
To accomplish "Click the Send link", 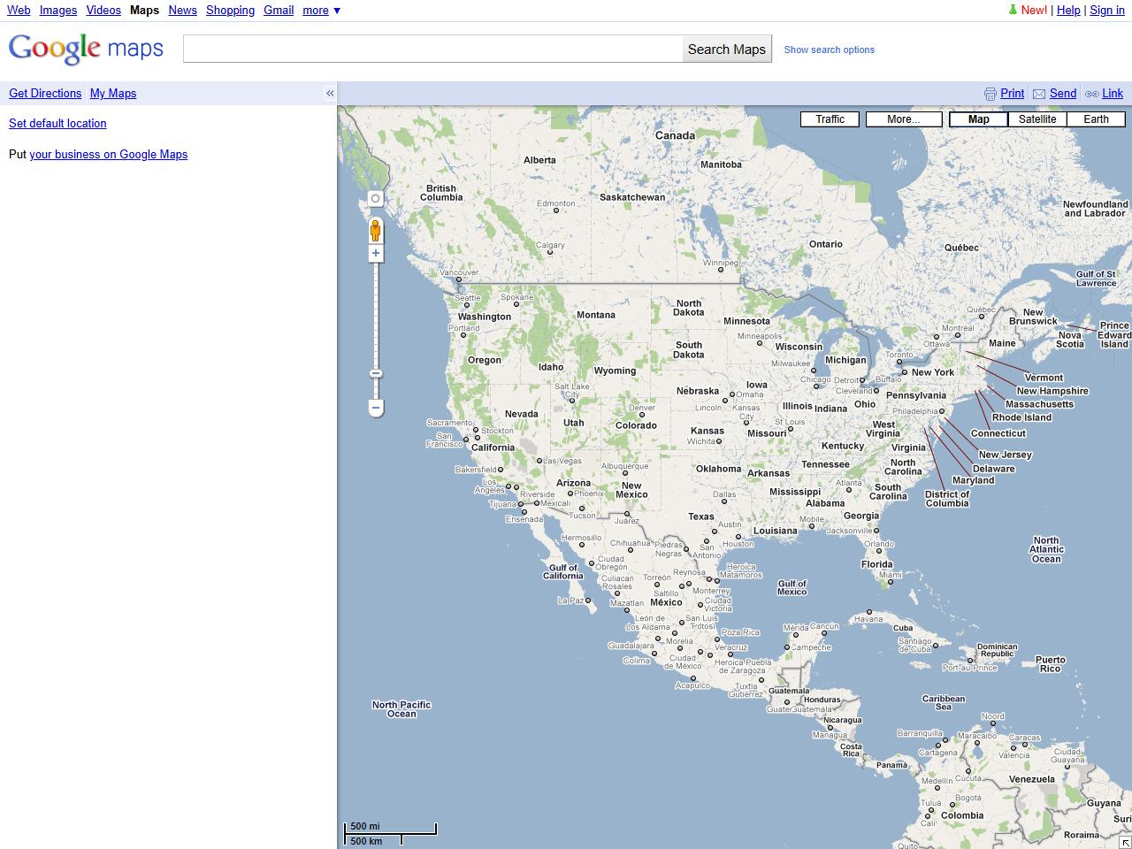I will pyautogui.click(x=1063, y=94).
